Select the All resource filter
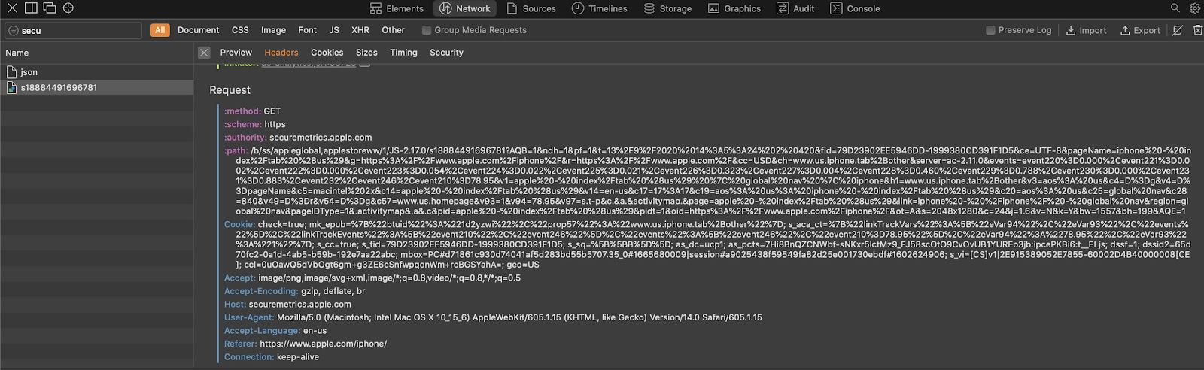1204x370 pixels. tap(160, 30)
